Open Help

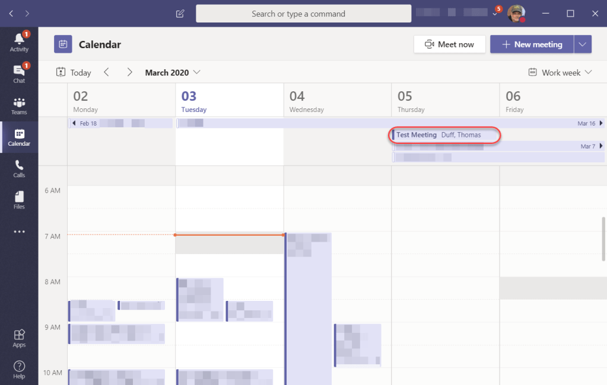(18, 368)
